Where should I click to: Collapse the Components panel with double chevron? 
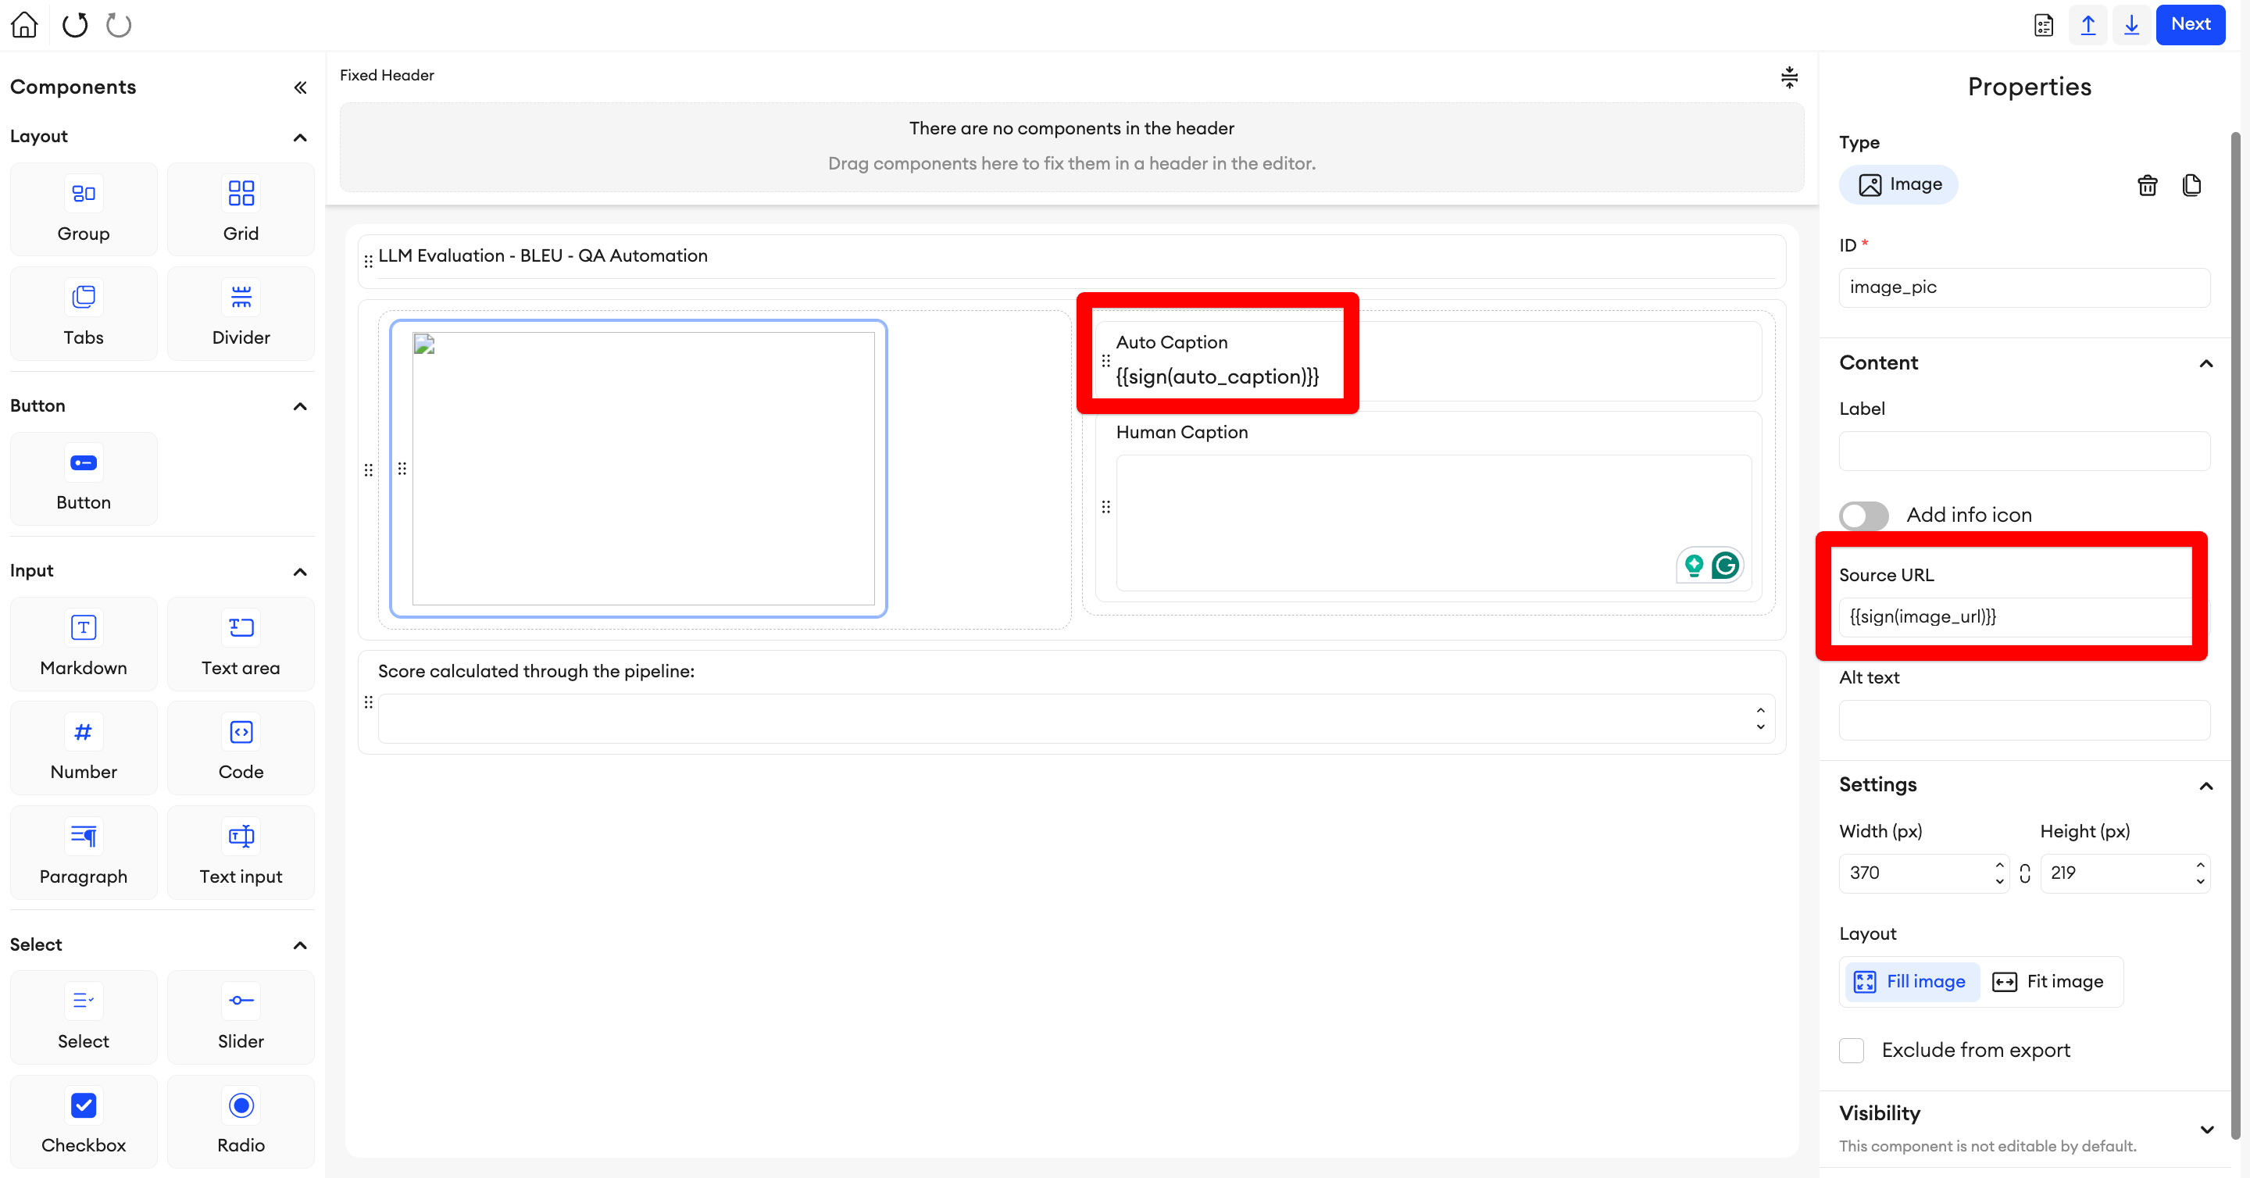[x=301, y=87]
